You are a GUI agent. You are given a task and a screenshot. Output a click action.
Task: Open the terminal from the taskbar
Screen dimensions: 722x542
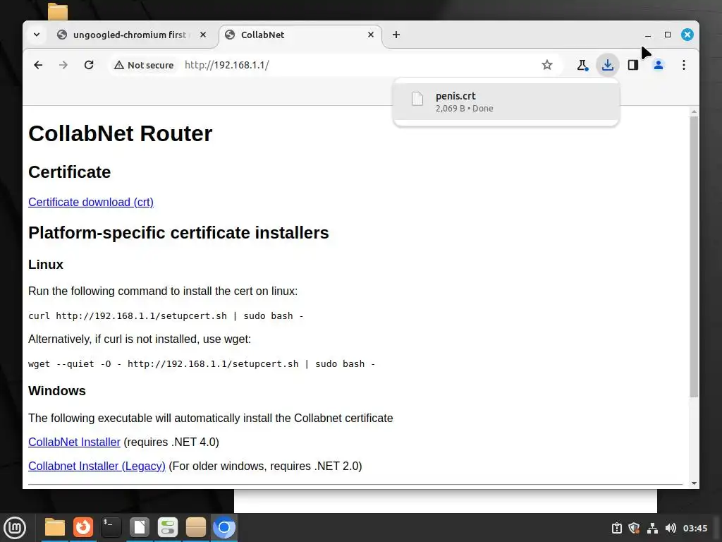[x=111, y=527]
